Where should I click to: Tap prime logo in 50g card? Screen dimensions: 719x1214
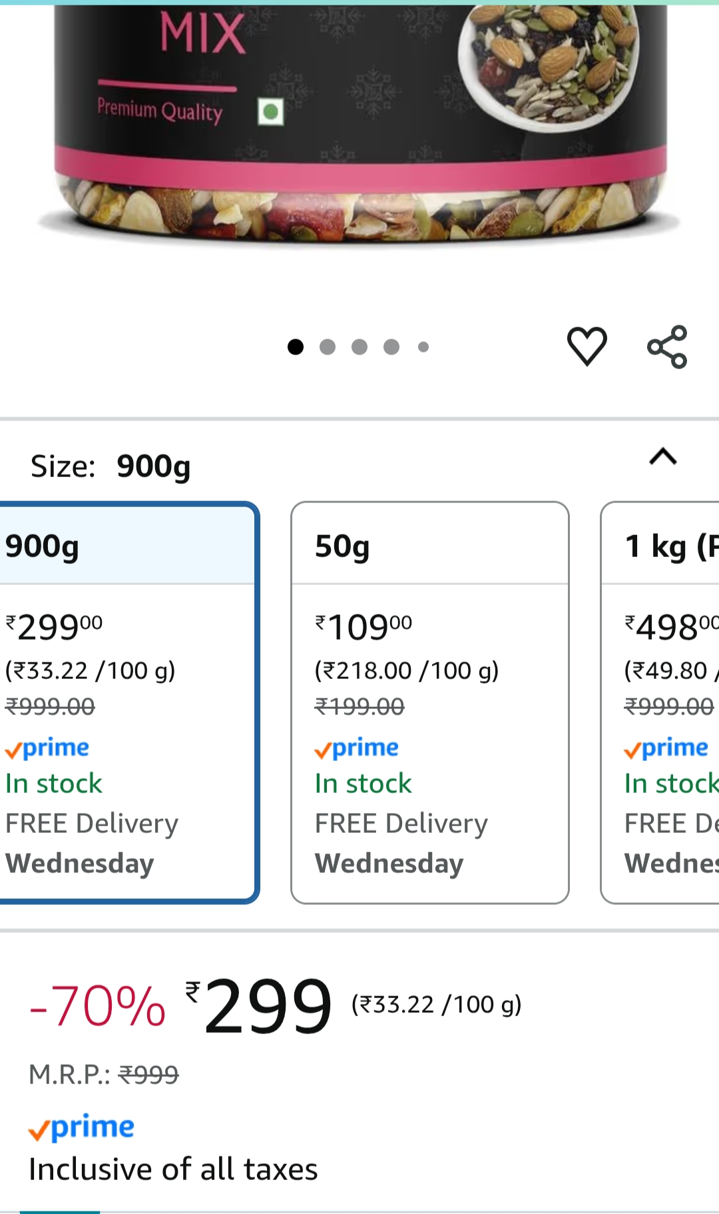[357, 748]
